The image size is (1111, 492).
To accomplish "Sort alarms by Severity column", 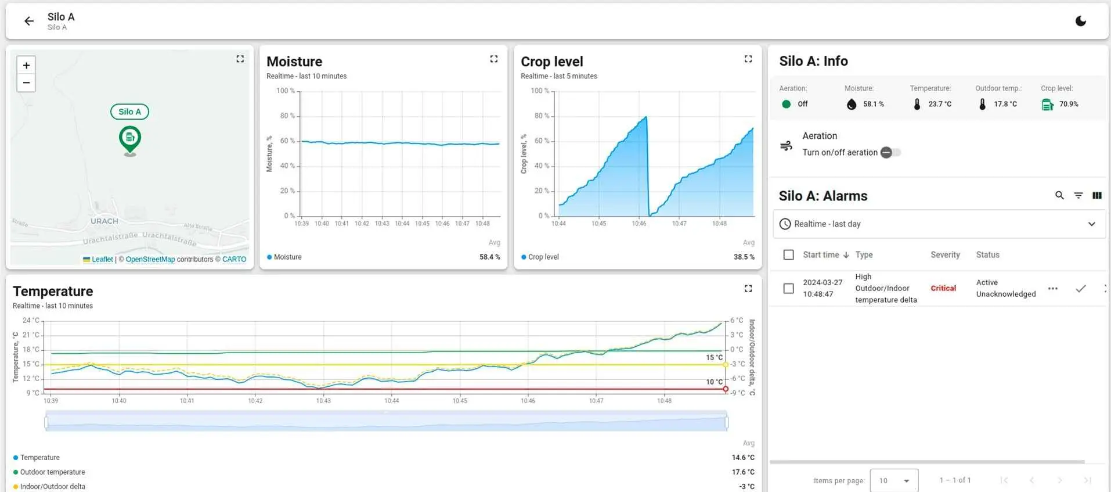I will [x=945, y=255].
